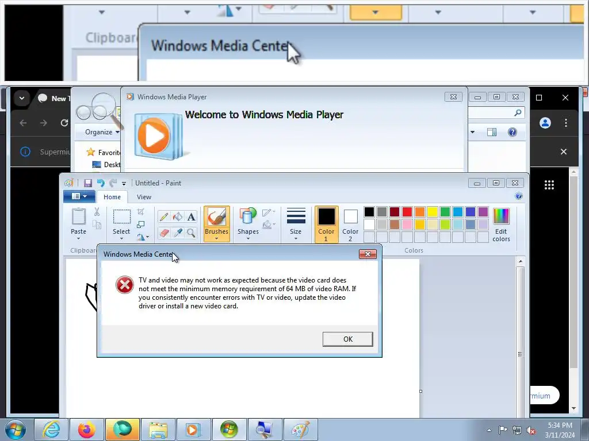The height and width of the screenshot is (441, 589).
Task: Activate the Color 1 foreground box
Action: coord(326,225)
